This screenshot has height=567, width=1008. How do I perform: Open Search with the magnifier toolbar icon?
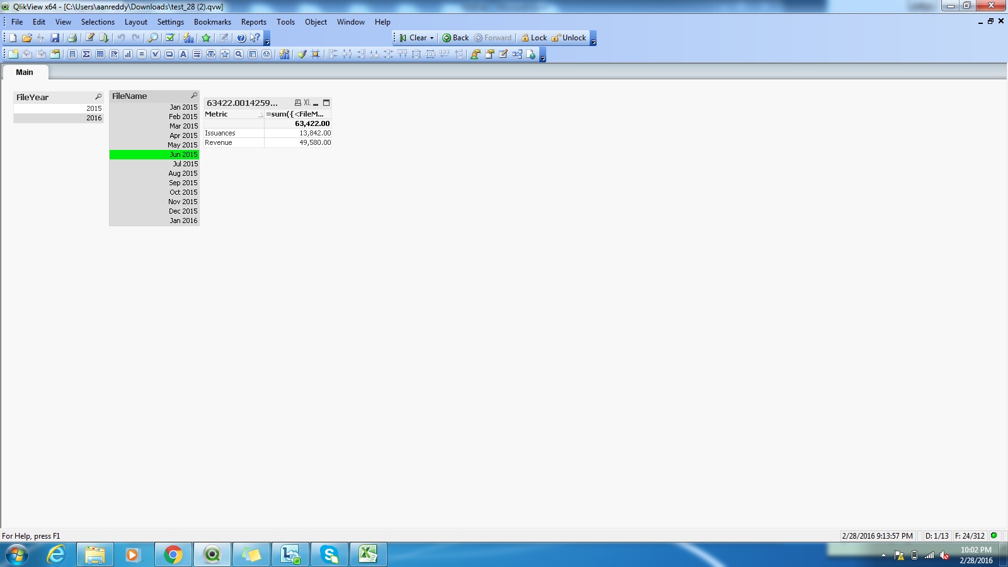point(153,38)
